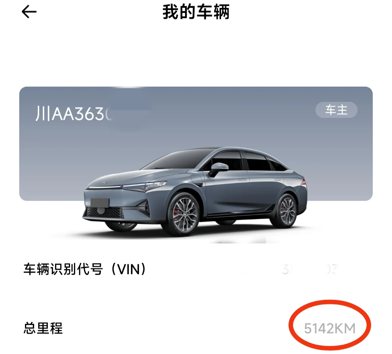Click the car tail light
392x354 pixels.
303,182
